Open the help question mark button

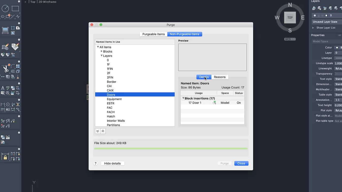(x=95, y=163)
